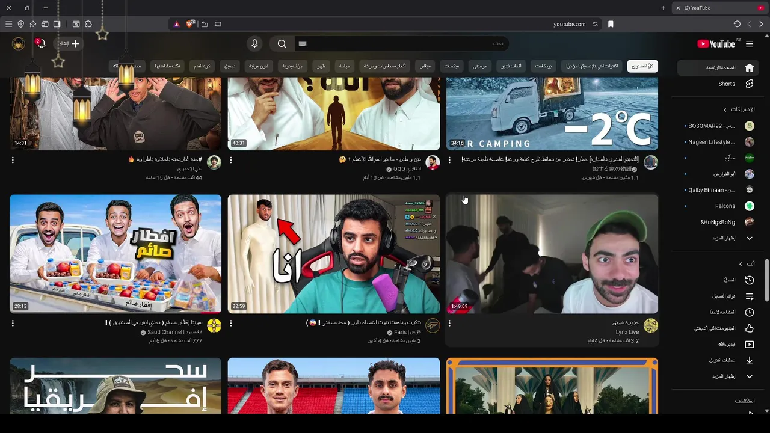
Task: Open more options for Saud Channel video
Action: tap(13, 323)
